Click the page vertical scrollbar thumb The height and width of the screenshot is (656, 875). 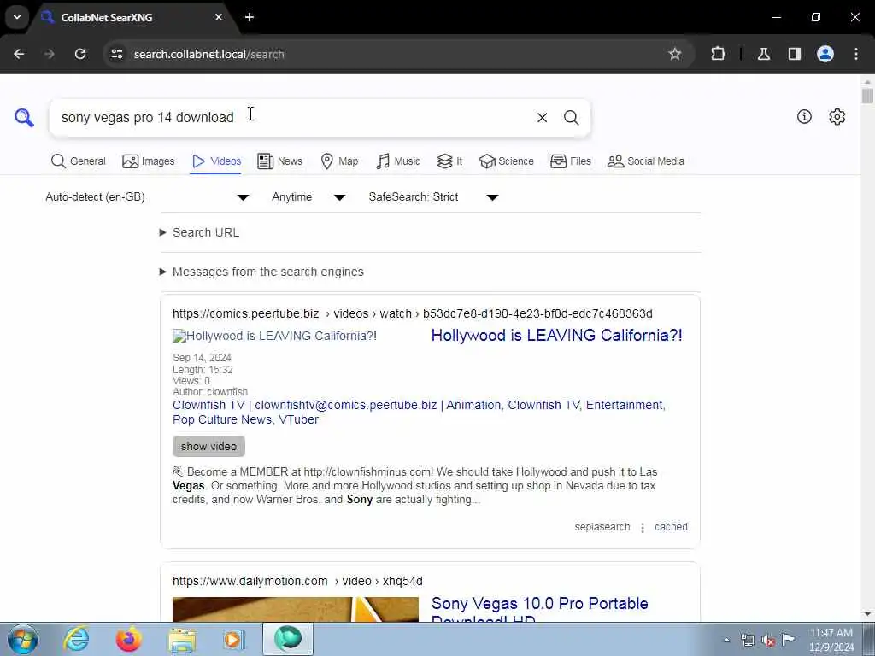tap(867, 96)
